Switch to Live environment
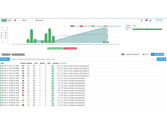 (x=4, y=20)
